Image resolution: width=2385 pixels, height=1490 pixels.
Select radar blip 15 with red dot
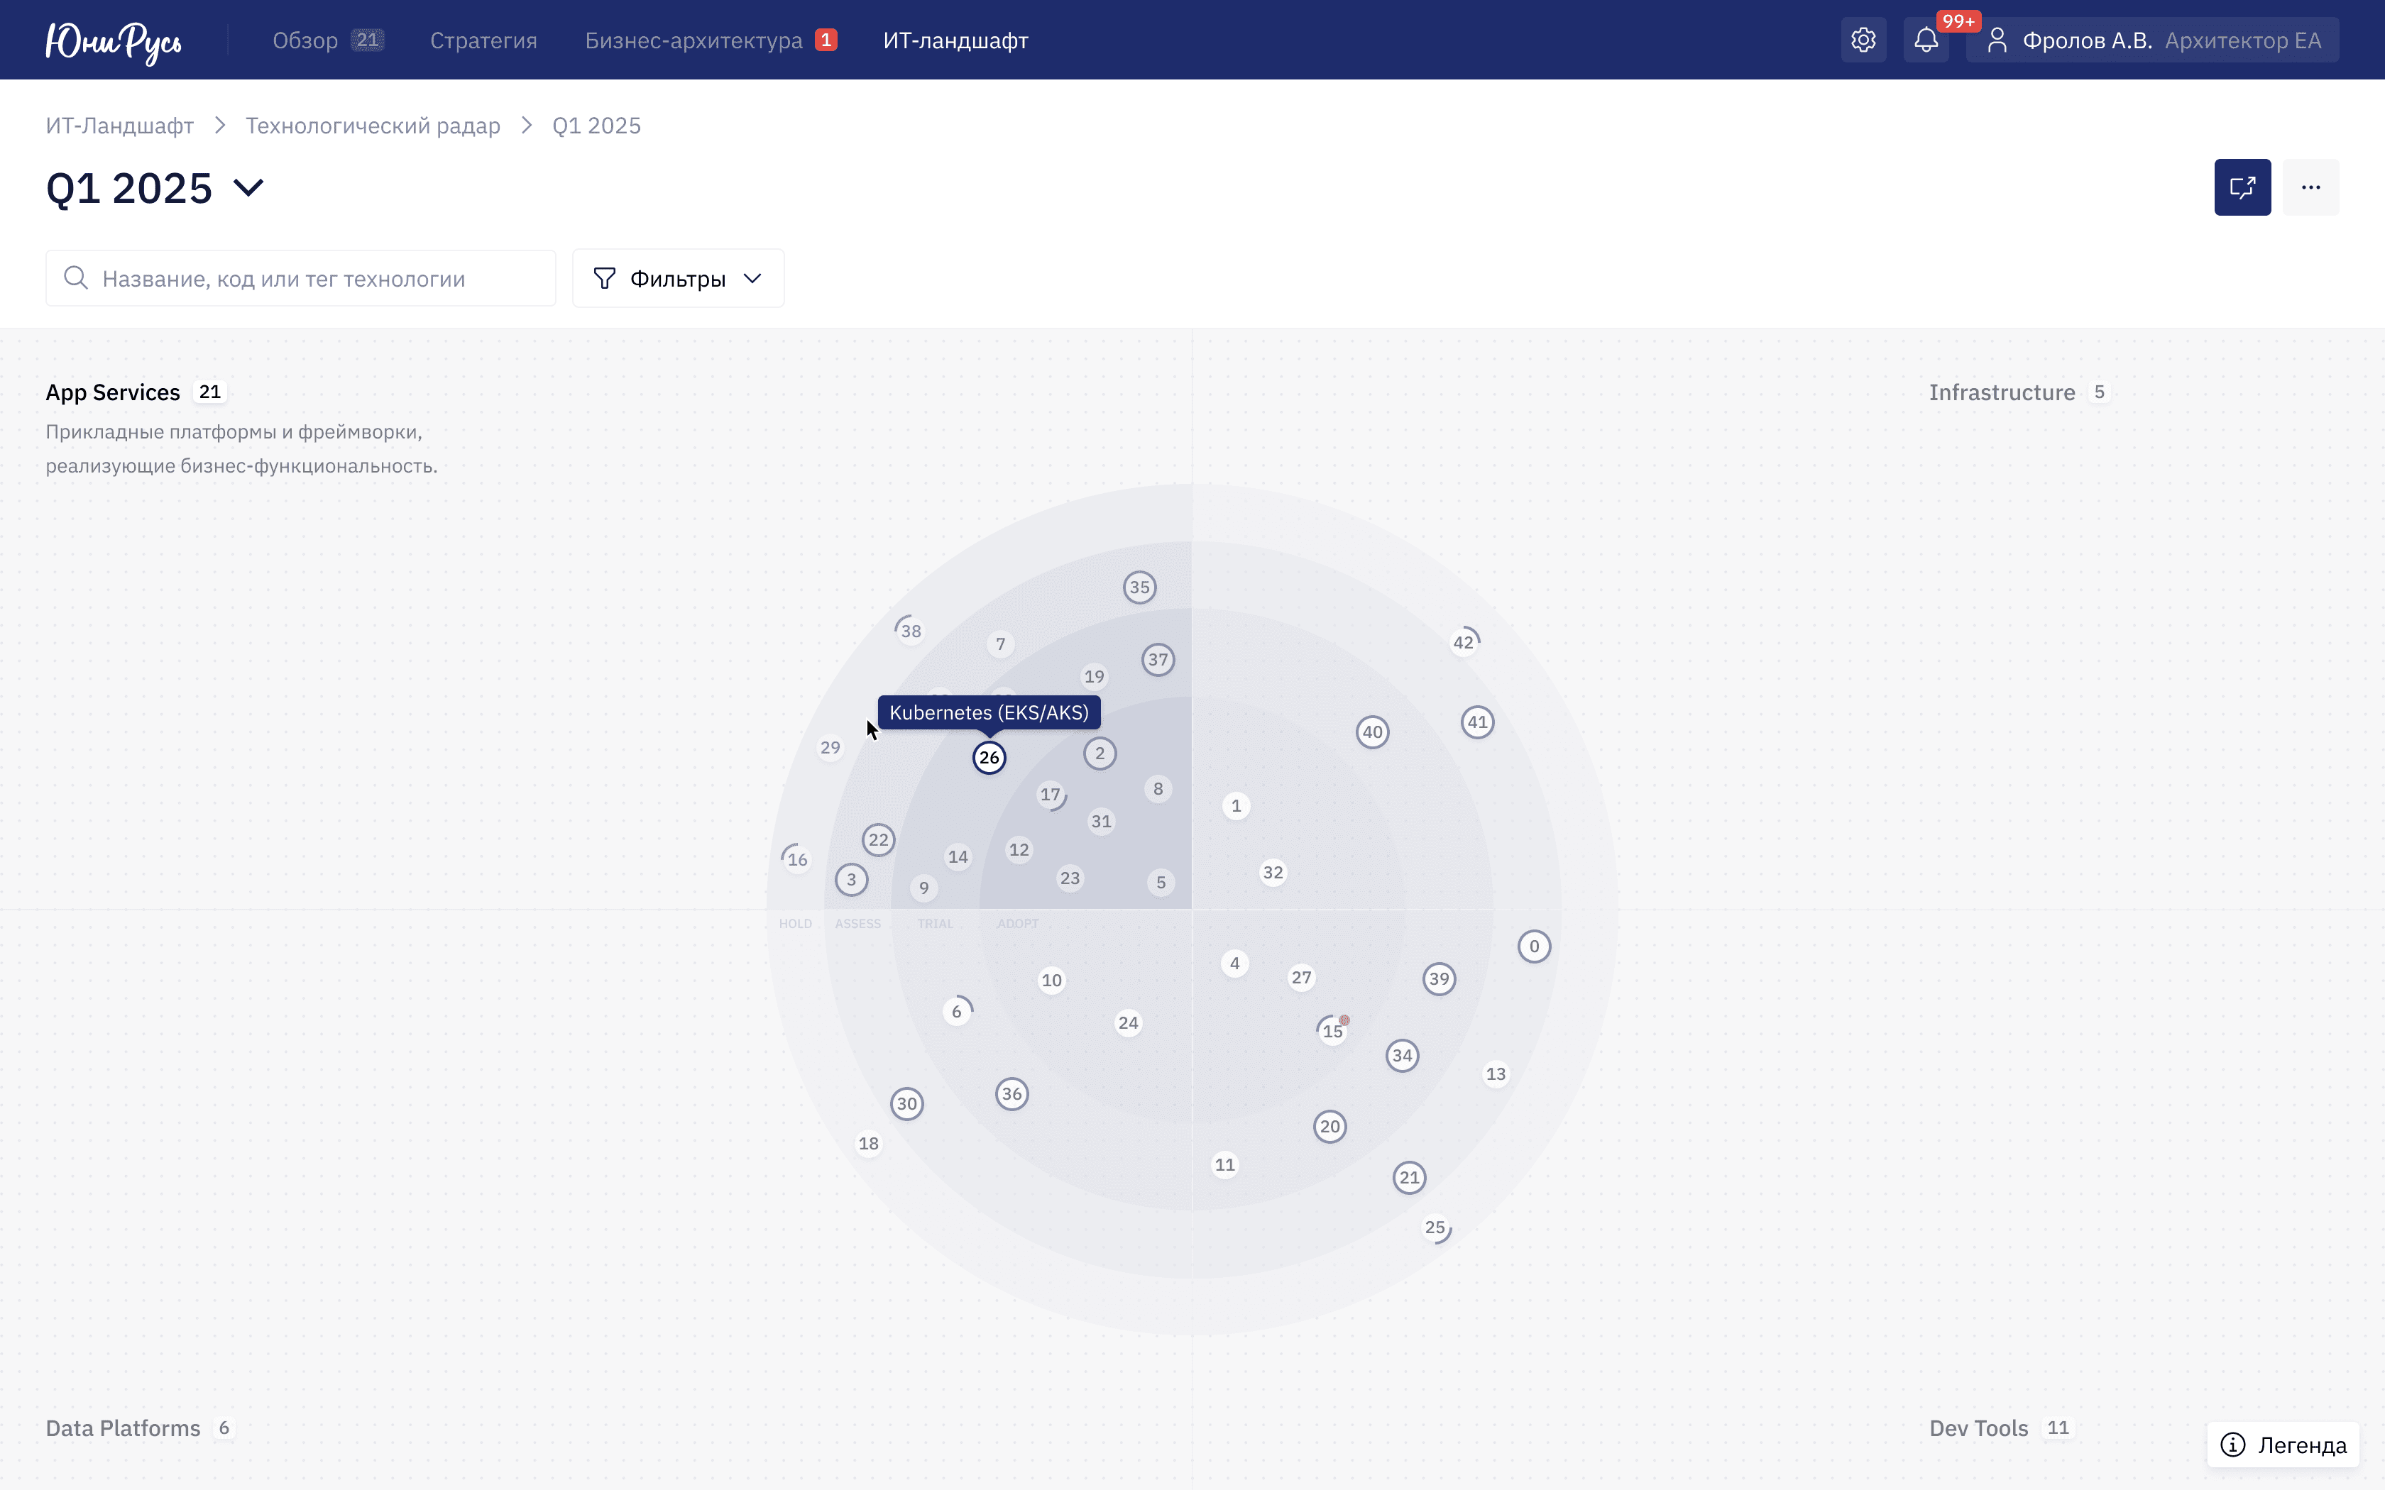coord(1332,1031)
